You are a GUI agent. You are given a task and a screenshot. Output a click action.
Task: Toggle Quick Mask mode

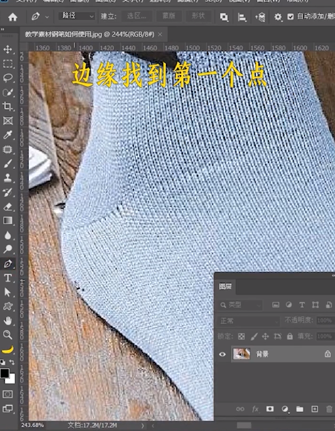[8, 394]
